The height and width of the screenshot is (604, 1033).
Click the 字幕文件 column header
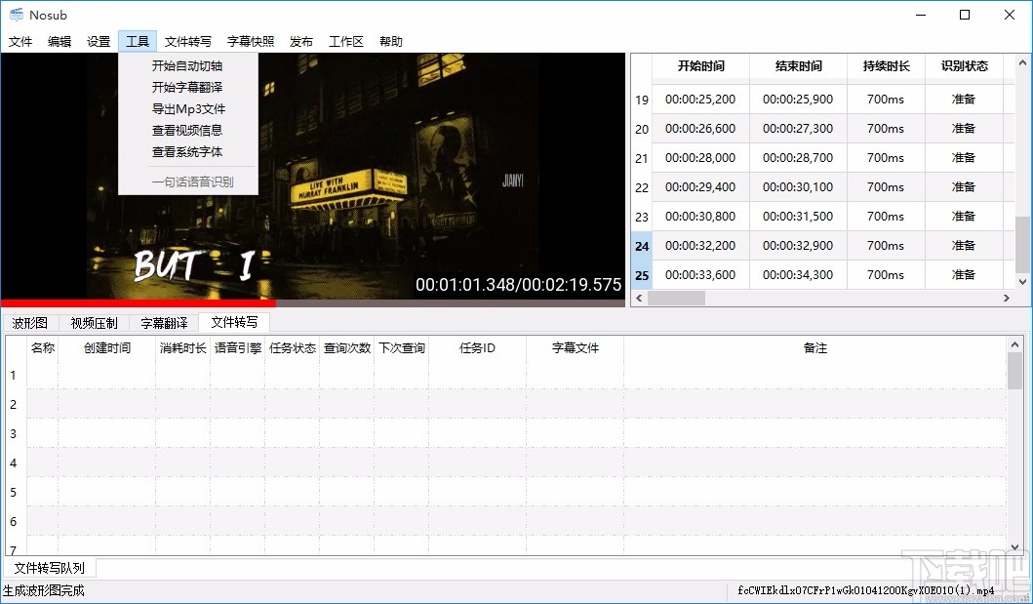(576, 347)
